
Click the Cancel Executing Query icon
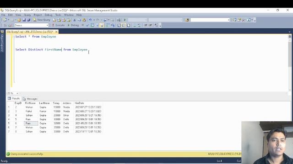[x=82, y=26]
